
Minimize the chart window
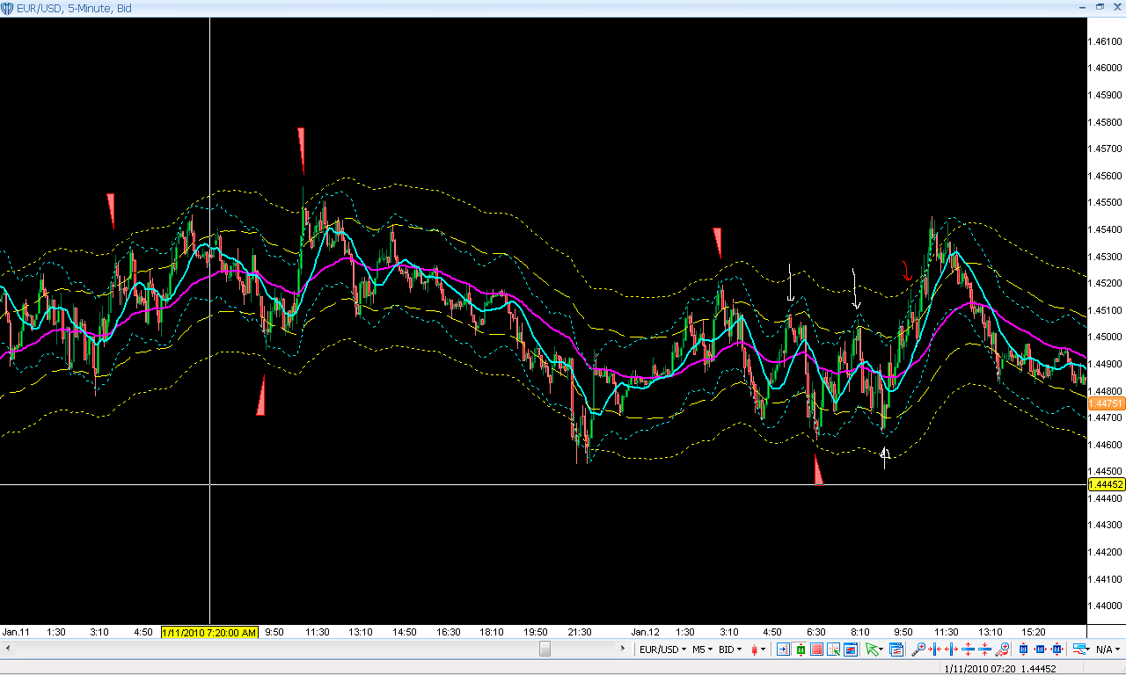point(1082,6)
